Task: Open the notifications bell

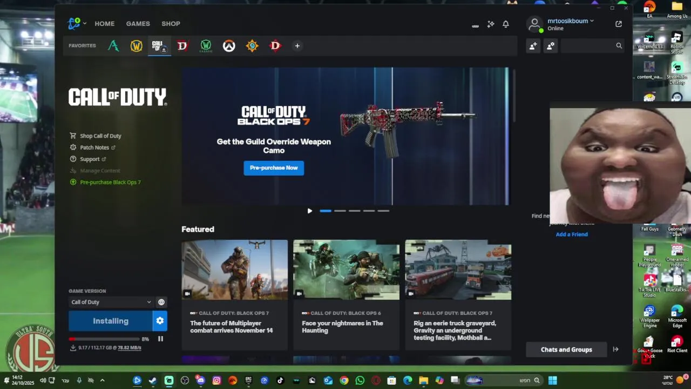Action: (x=506, y=24)
